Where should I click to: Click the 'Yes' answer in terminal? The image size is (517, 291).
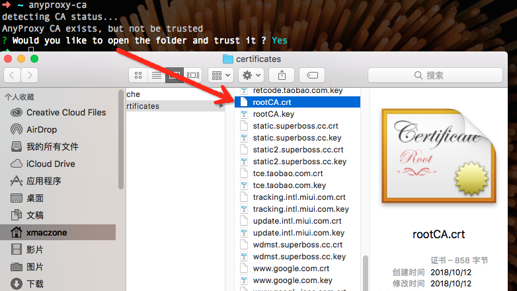click(x=279, y=40)
